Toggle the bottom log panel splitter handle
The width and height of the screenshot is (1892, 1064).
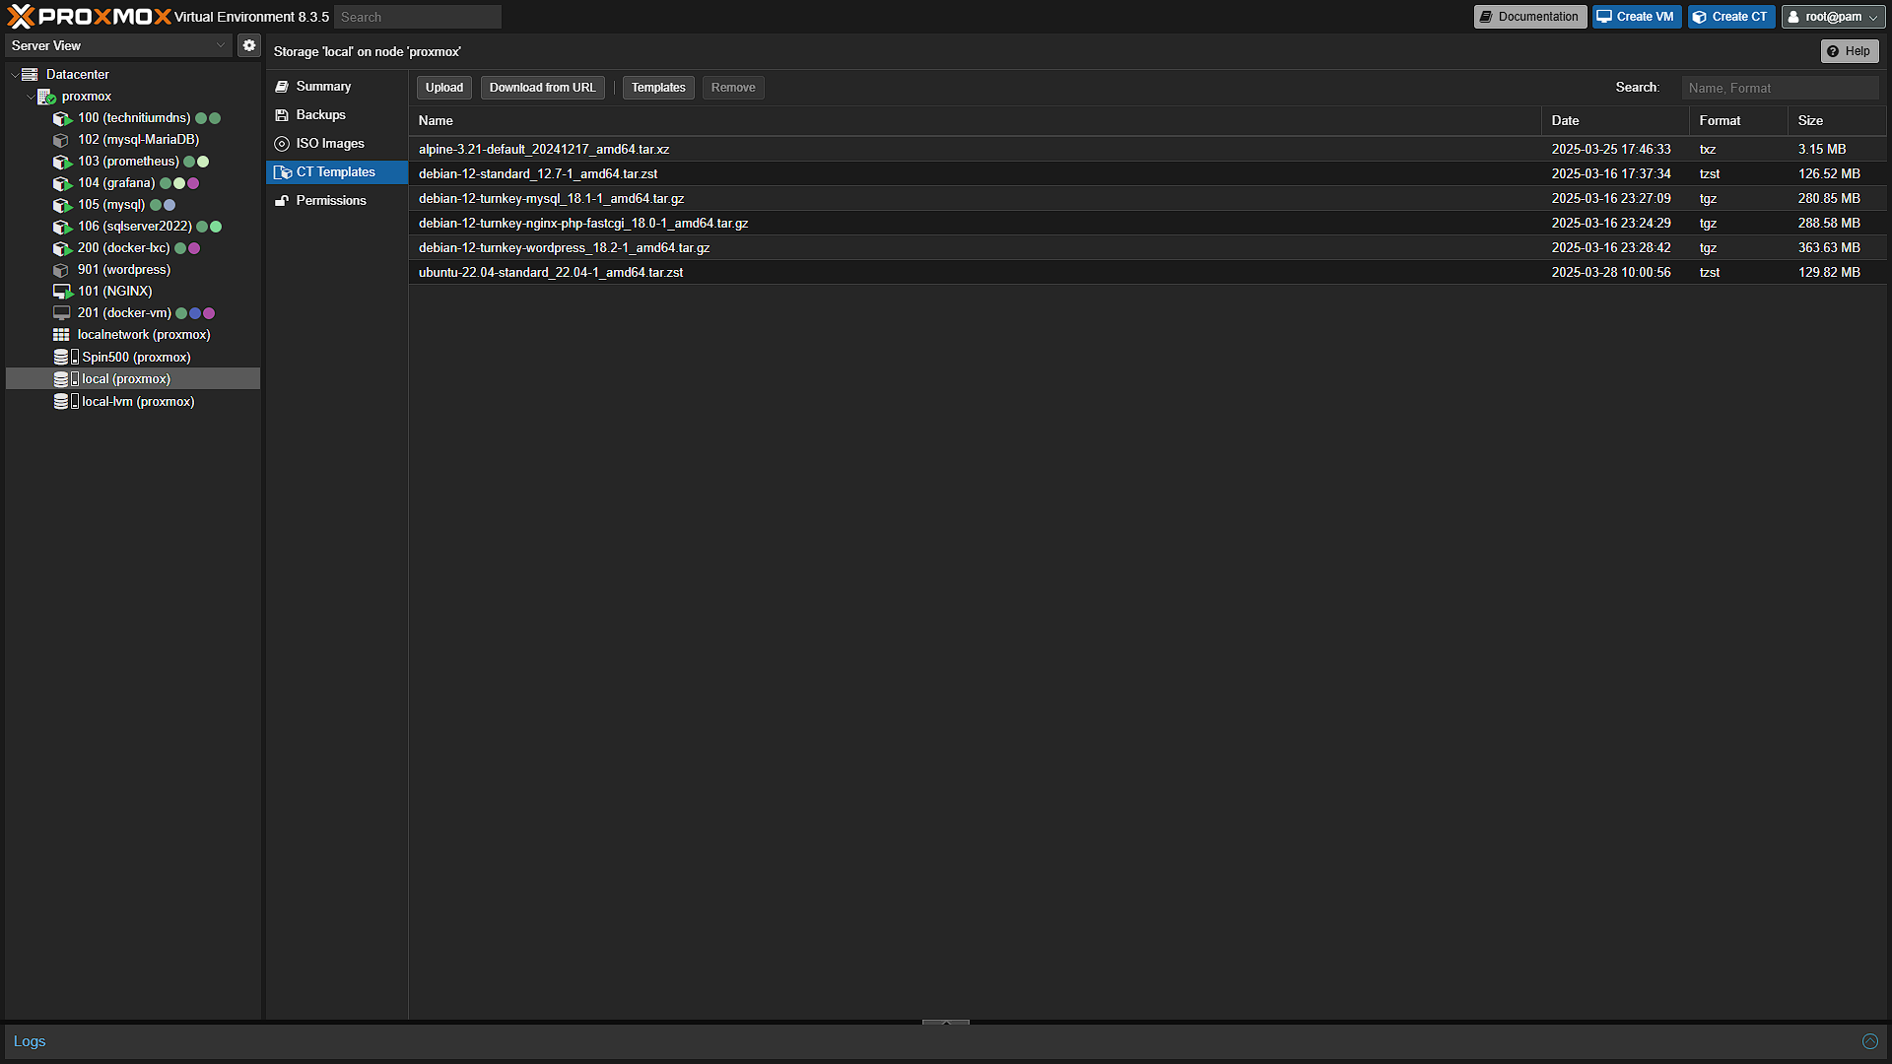pyautogui.click(x=946, y=1023)
